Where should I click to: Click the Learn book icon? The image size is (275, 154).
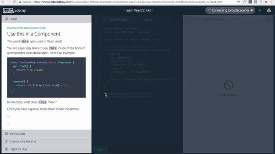tap(6, 19)
